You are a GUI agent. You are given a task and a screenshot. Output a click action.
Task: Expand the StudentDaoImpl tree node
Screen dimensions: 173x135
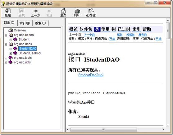click(11, 54)
